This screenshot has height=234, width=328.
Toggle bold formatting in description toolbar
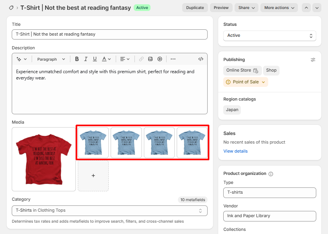click(77, 59)
